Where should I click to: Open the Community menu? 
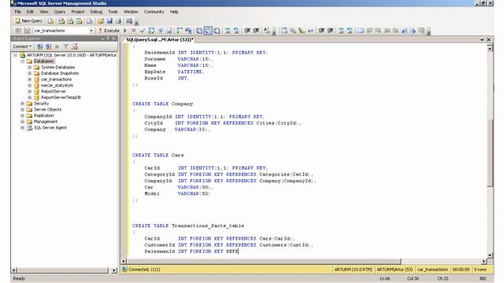(154, 12)
